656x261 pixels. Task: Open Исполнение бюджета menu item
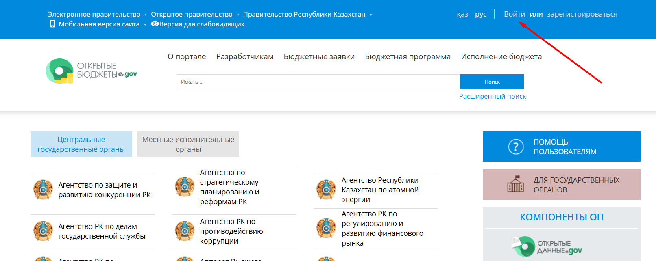(501, 56)
